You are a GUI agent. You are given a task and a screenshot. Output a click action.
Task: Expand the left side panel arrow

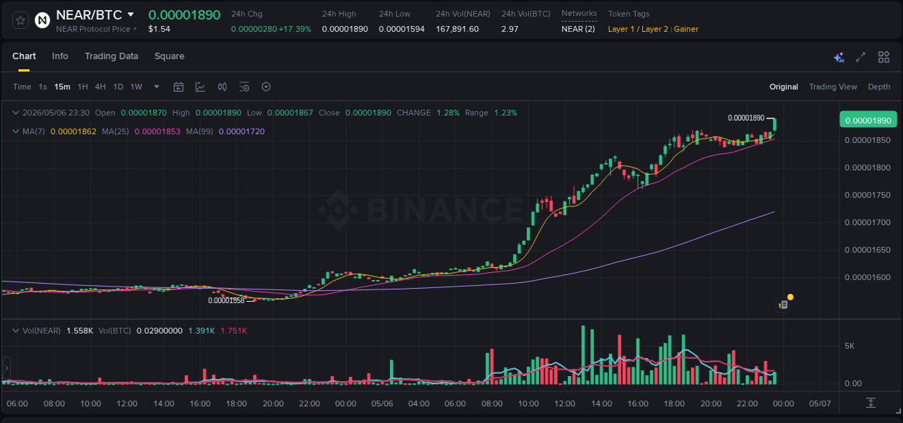coord(6,368)
